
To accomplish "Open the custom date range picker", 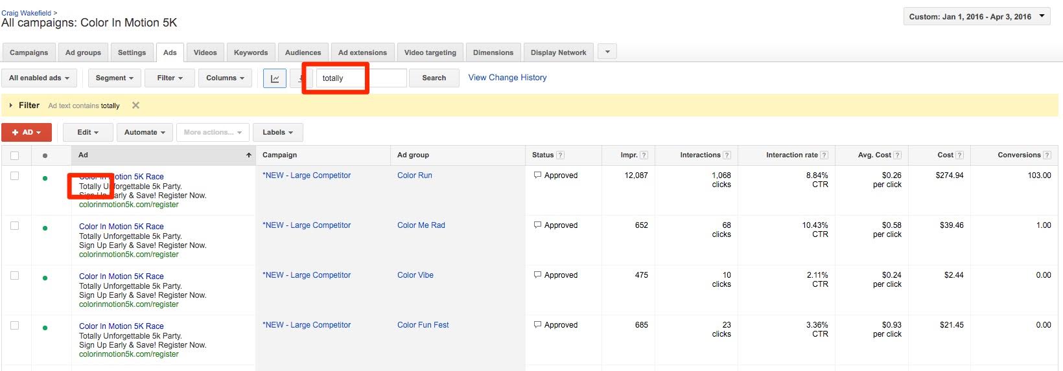I will [x=977, y=17].
